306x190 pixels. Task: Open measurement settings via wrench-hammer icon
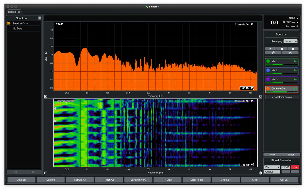pyautogui.click(x=290, y=53)
